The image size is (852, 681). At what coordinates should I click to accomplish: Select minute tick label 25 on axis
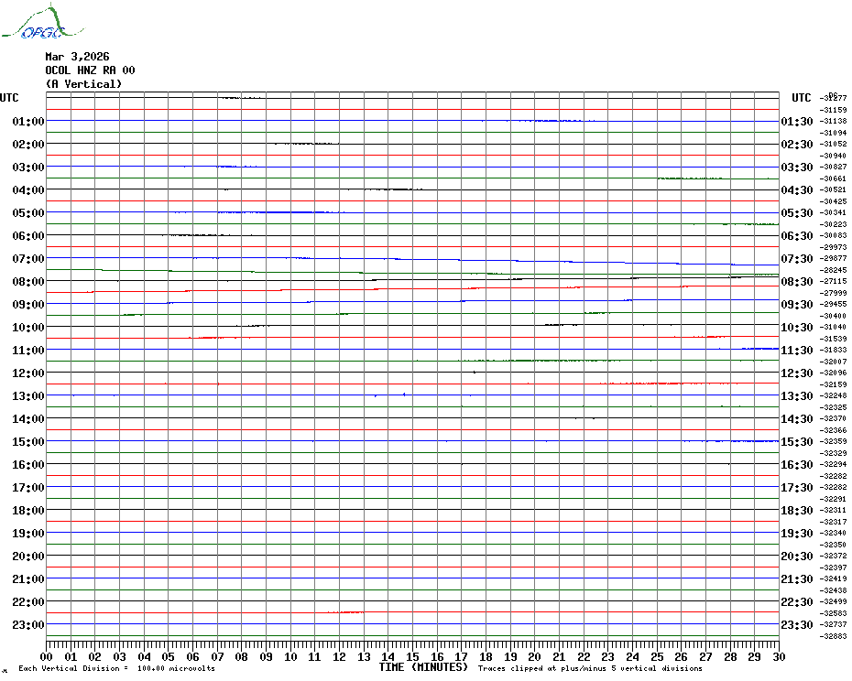(657, 656)
